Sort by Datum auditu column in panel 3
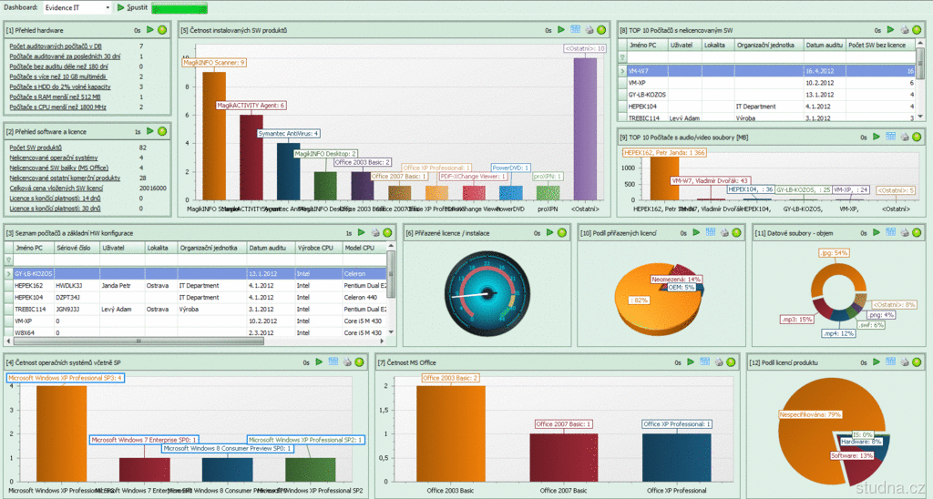The height and width of the screenshot is (499, 933). pyautogui.click(x=268, y=247)
